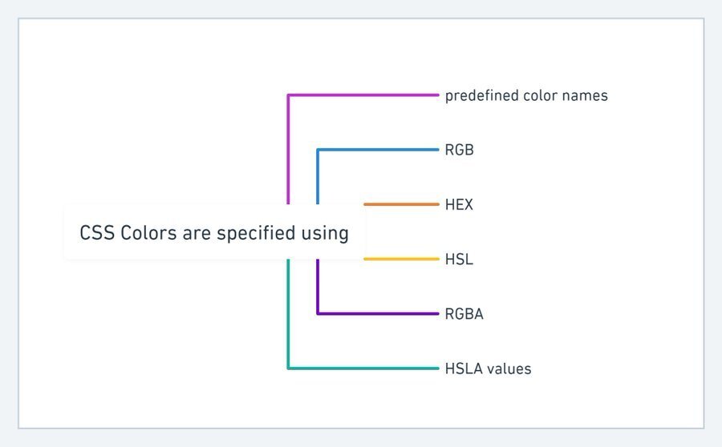This screenshot has height=447, width=722.
Task: Select the "predefined color names" node
Action: coord(526,95)
